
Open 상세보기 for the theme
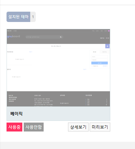point(78,127)
